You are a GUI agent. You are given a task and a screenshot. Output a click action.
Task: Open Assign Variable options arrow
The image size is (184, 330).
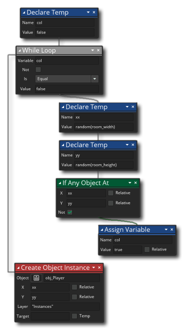166,229
